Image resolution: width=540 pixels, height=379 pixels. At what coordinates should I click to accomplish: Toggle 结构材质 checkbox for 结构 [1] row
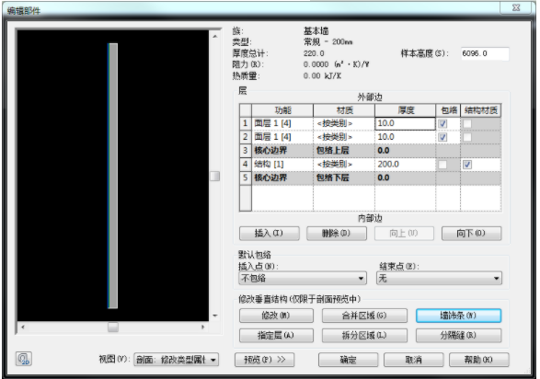coord(467,165)
